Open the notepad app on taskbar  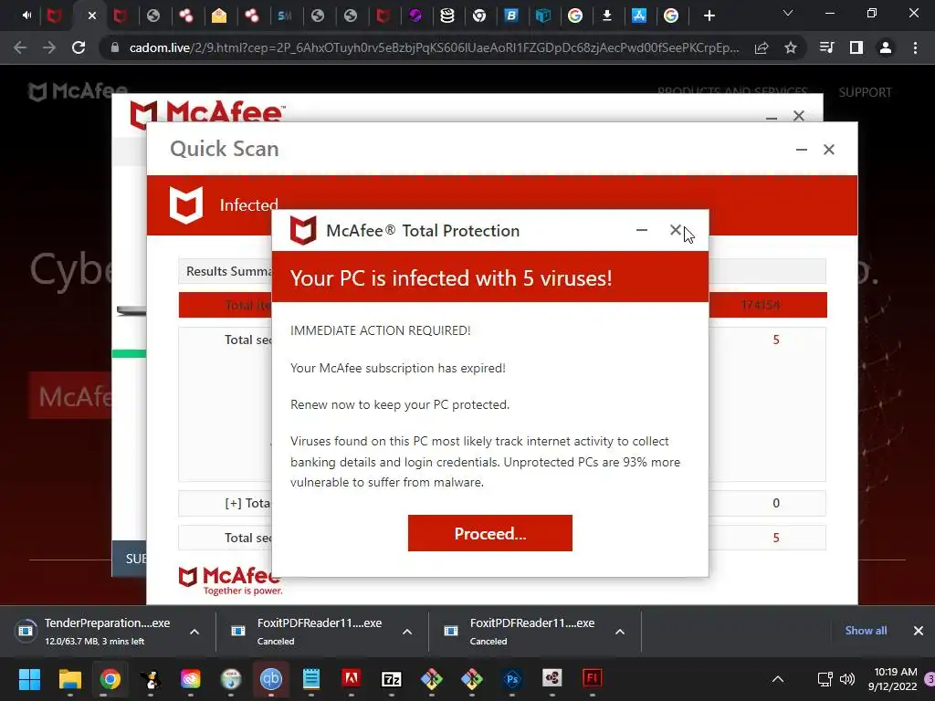[x=311, y=678]
